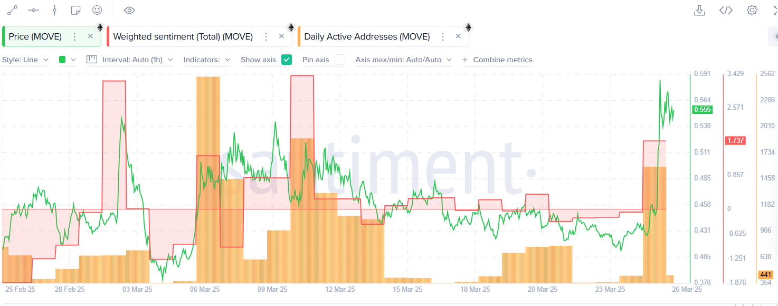Expand the color swatch dropdown arrow

pyautogui.click(x=73, y=60)
